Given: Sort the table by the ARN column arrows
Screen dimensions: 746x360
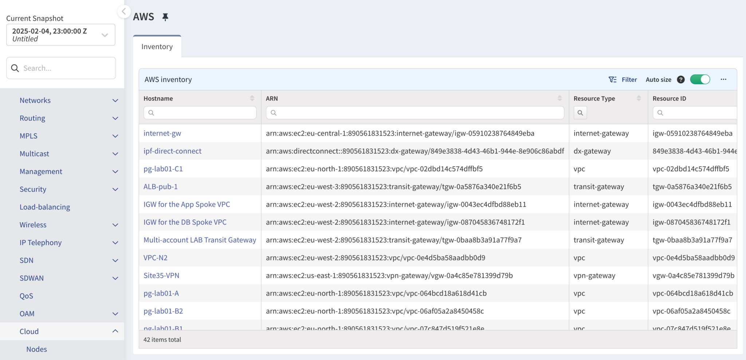Looking at the screenshot, I should click(560, 98).
